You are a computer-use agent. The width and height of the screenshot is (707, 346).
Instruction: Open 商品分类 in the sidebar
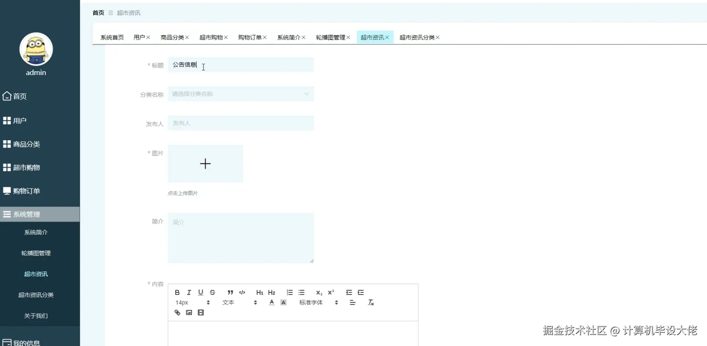(40, 144)
